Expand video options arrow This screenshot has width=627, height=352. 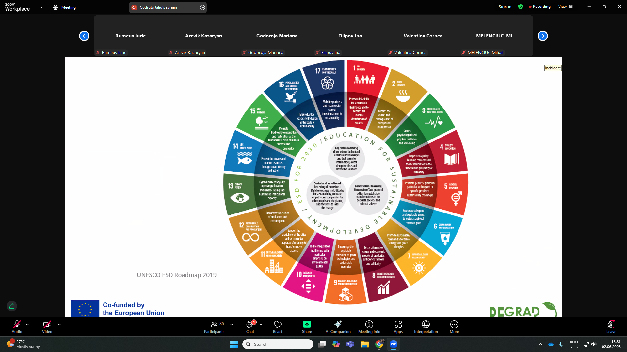click(59, 324)
